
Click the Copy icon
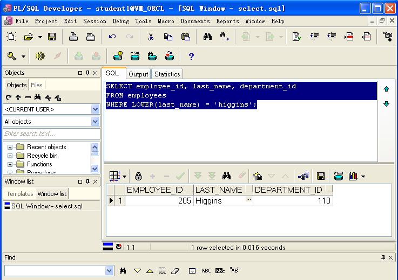168,37
